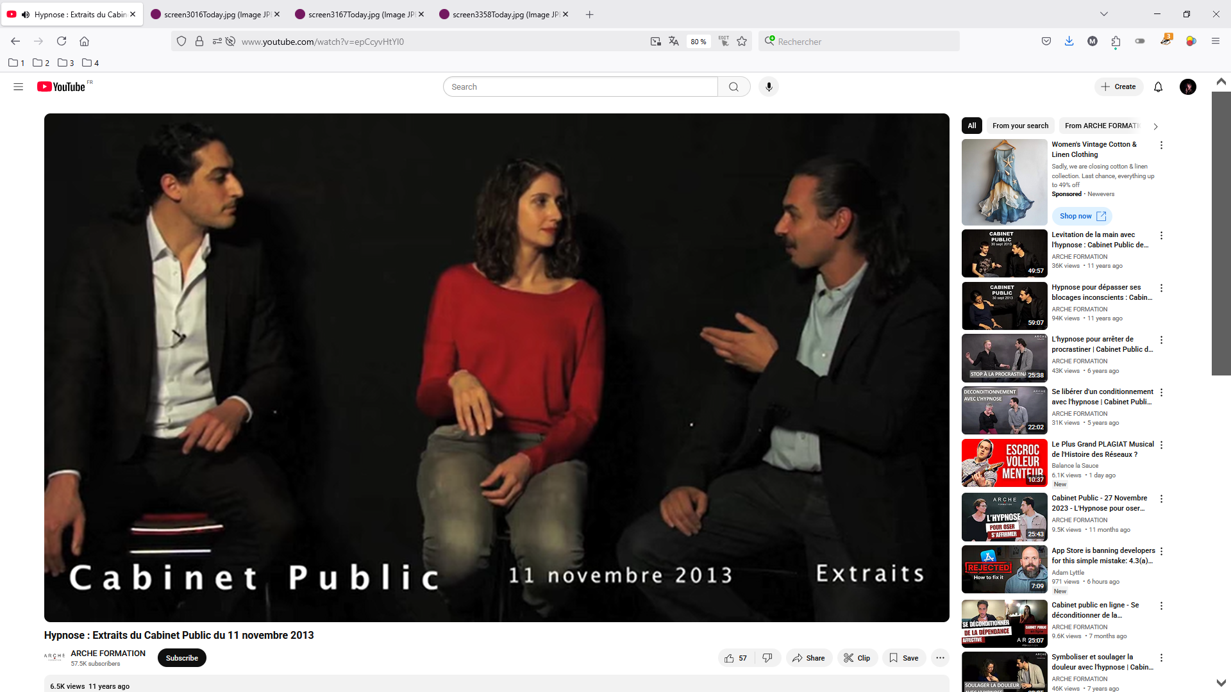Open Firefox downloads arrow icon
The width and height of the screenshot is (1231, 692).
(x=1069, y=42)
